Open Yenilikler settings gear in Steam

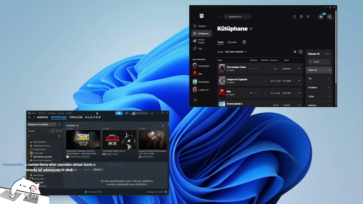[77, 126]
